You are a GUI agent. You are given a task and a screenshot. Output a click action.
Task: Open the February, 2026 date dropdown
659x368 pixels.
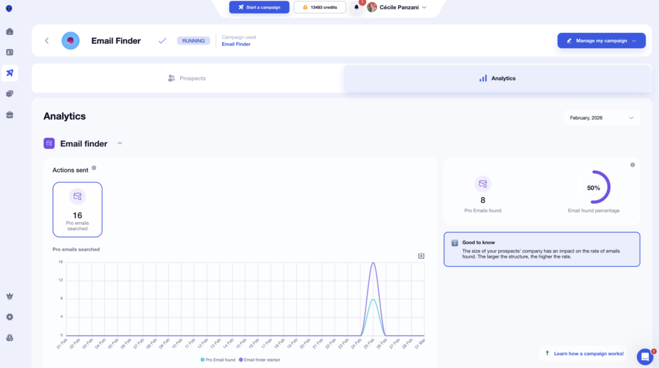(x=601, y=118)
